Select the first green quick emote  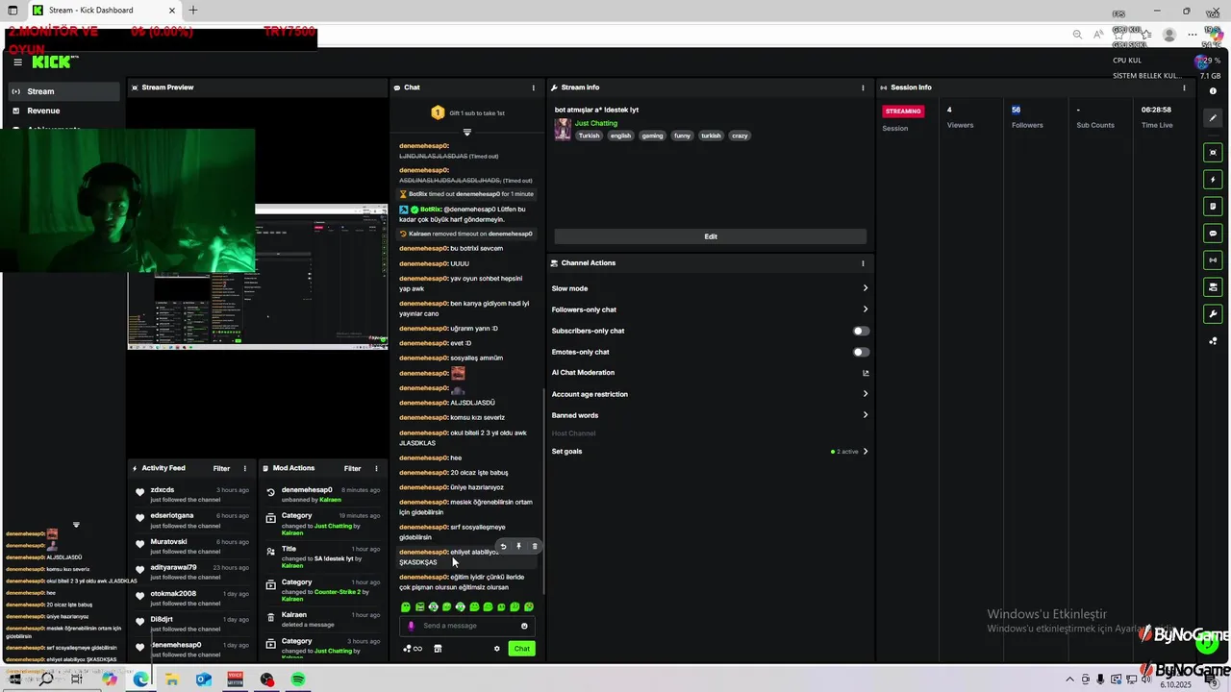(x=406, y=607)
